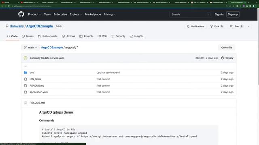Open the application.yaml file
Image resolution: width=259 pixels, height=145 pixels.
pos(39,92)
